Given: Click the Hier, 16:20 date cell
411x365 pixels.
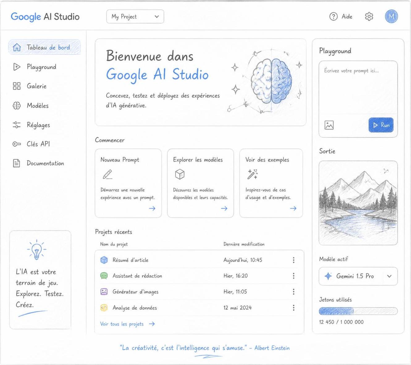Looking at the screenshot, I should (x=236, y=276).
